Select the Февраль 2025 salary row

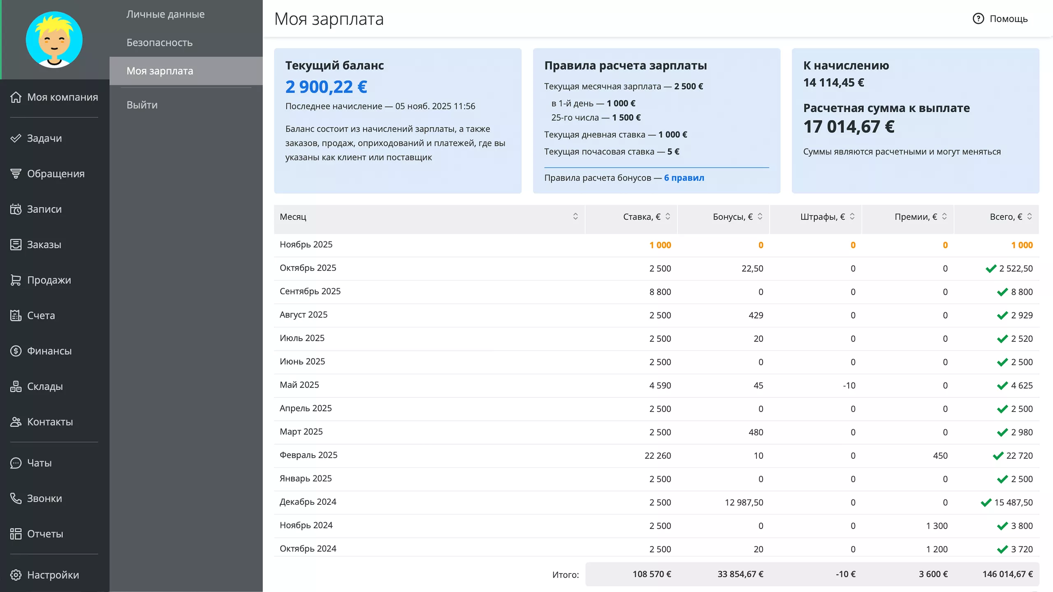click(x=308, y=455)
